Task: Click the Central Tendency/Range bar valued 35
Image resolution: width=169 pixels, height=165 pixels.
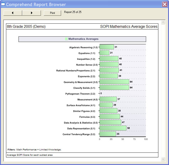Action: (x=108, y=134)
